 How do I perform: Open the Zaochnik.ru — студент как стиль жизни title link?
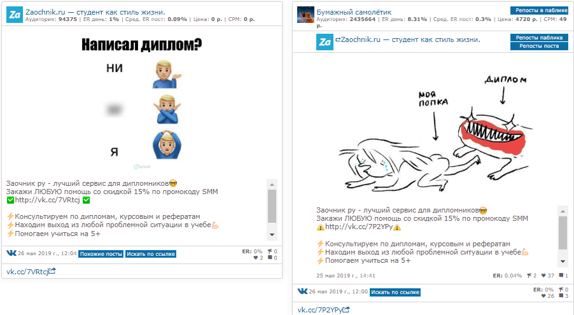coord(95,11)
